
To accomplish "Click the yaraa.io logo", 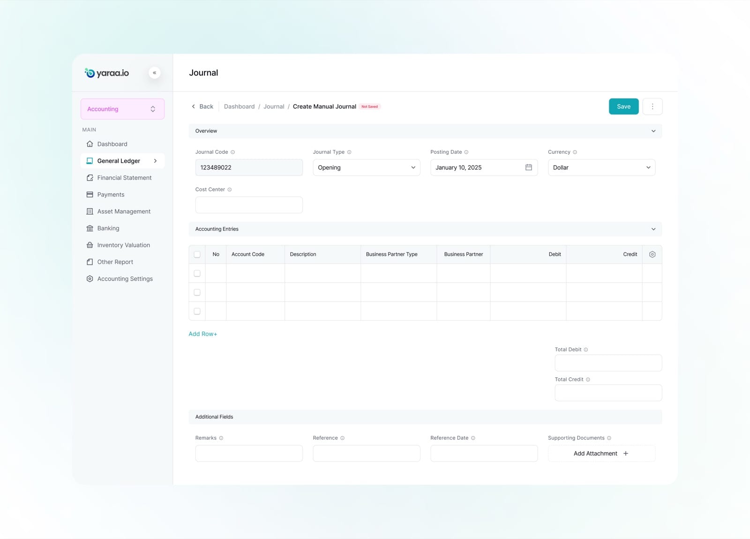I will pyautogui.click(x=106, y=73).
